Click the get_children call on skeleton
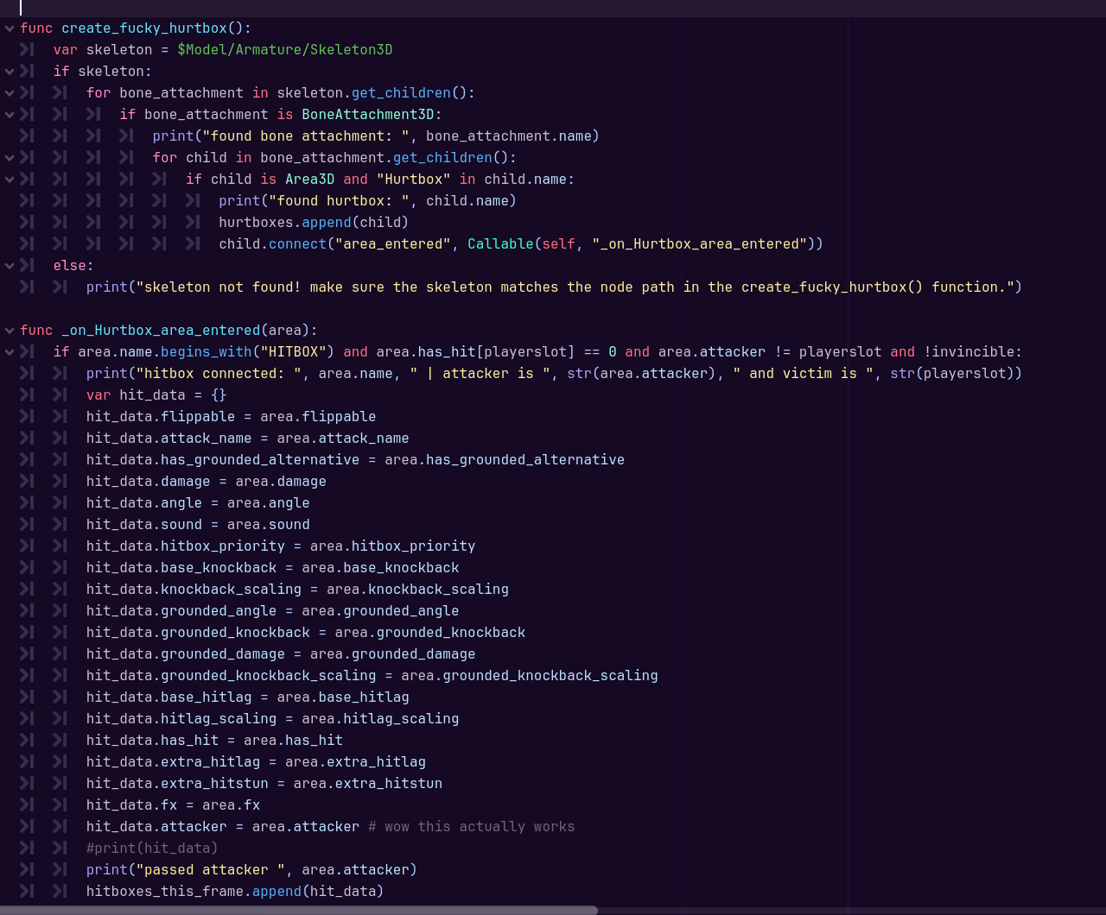Viewport: 1106px width, 915px height. click(401, 93)
